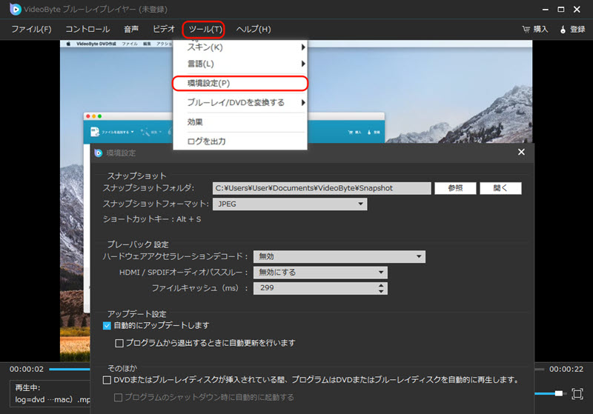Viewport: 593px width, 414px height.
Task: Increase file cache with up arrow
Action: point(381,285)
